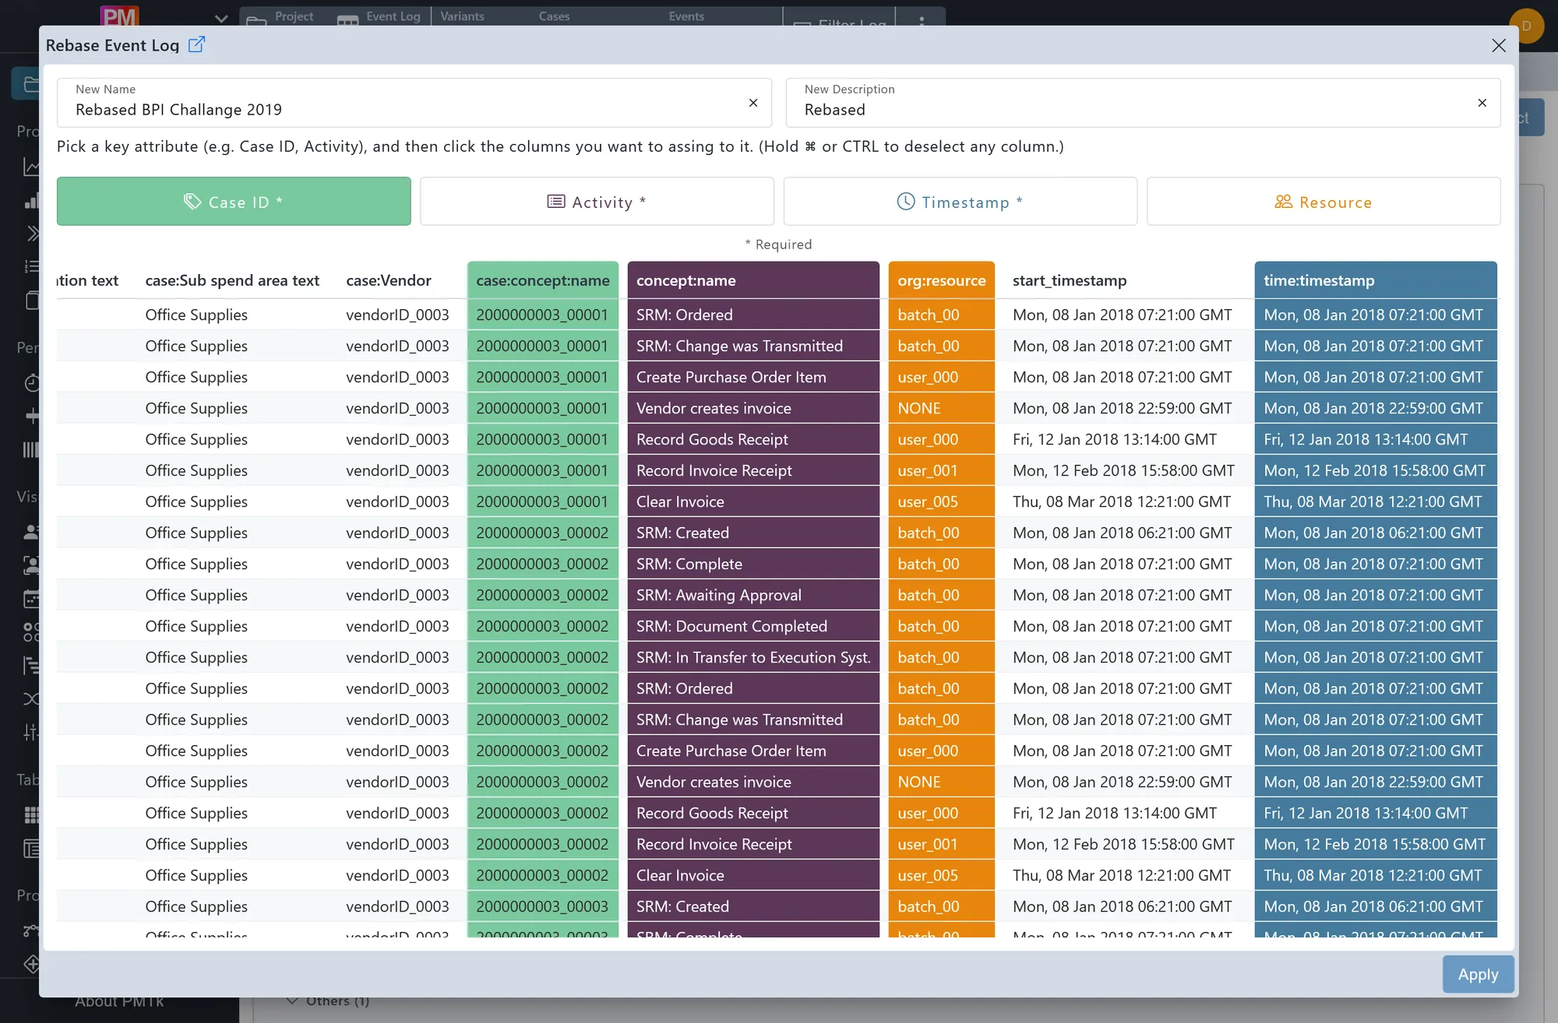Click 'SRM: In Transfer to Execution Syst.' cell

tap(753, 657)
